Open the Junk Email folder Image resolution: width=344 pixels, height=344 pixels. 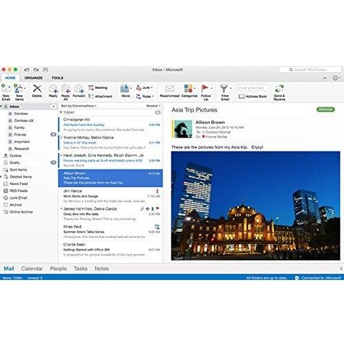[19, 197]
